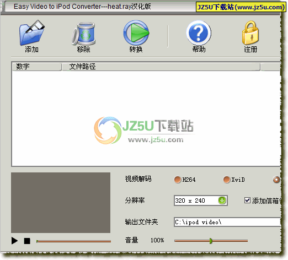
Task: Start conversion with the 转换 play icon
Action: pyautogui.click(x=136, y=32)
